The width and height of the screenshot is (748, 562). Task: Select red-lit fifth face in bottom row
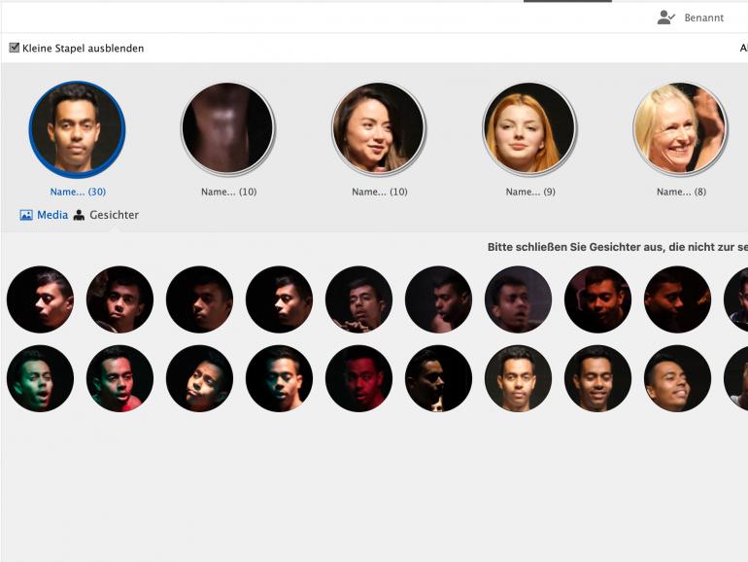tap(358, 378)
